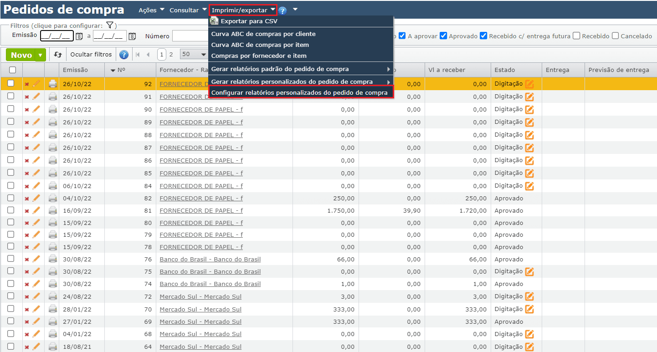Open supplier link FORNECEDOR DE PAPEL for order 89
The height and width of the screenshot is (352, 657).
coord(201,122)
